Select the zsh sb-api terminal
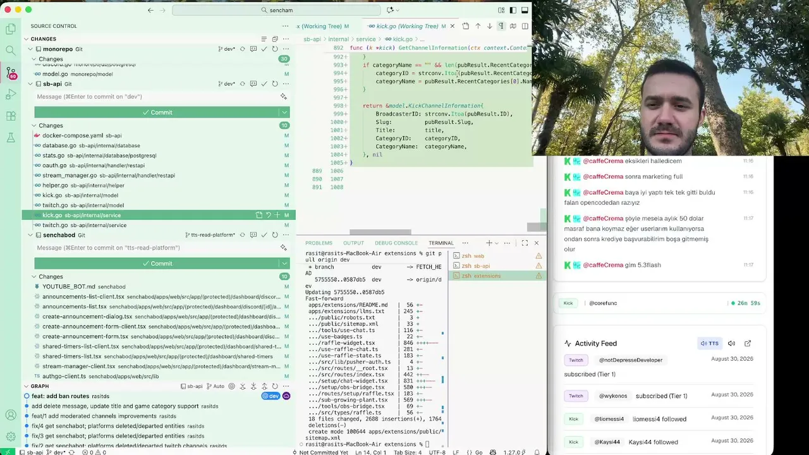The width and height of the screenshot is (809, 455). point(497,265)
